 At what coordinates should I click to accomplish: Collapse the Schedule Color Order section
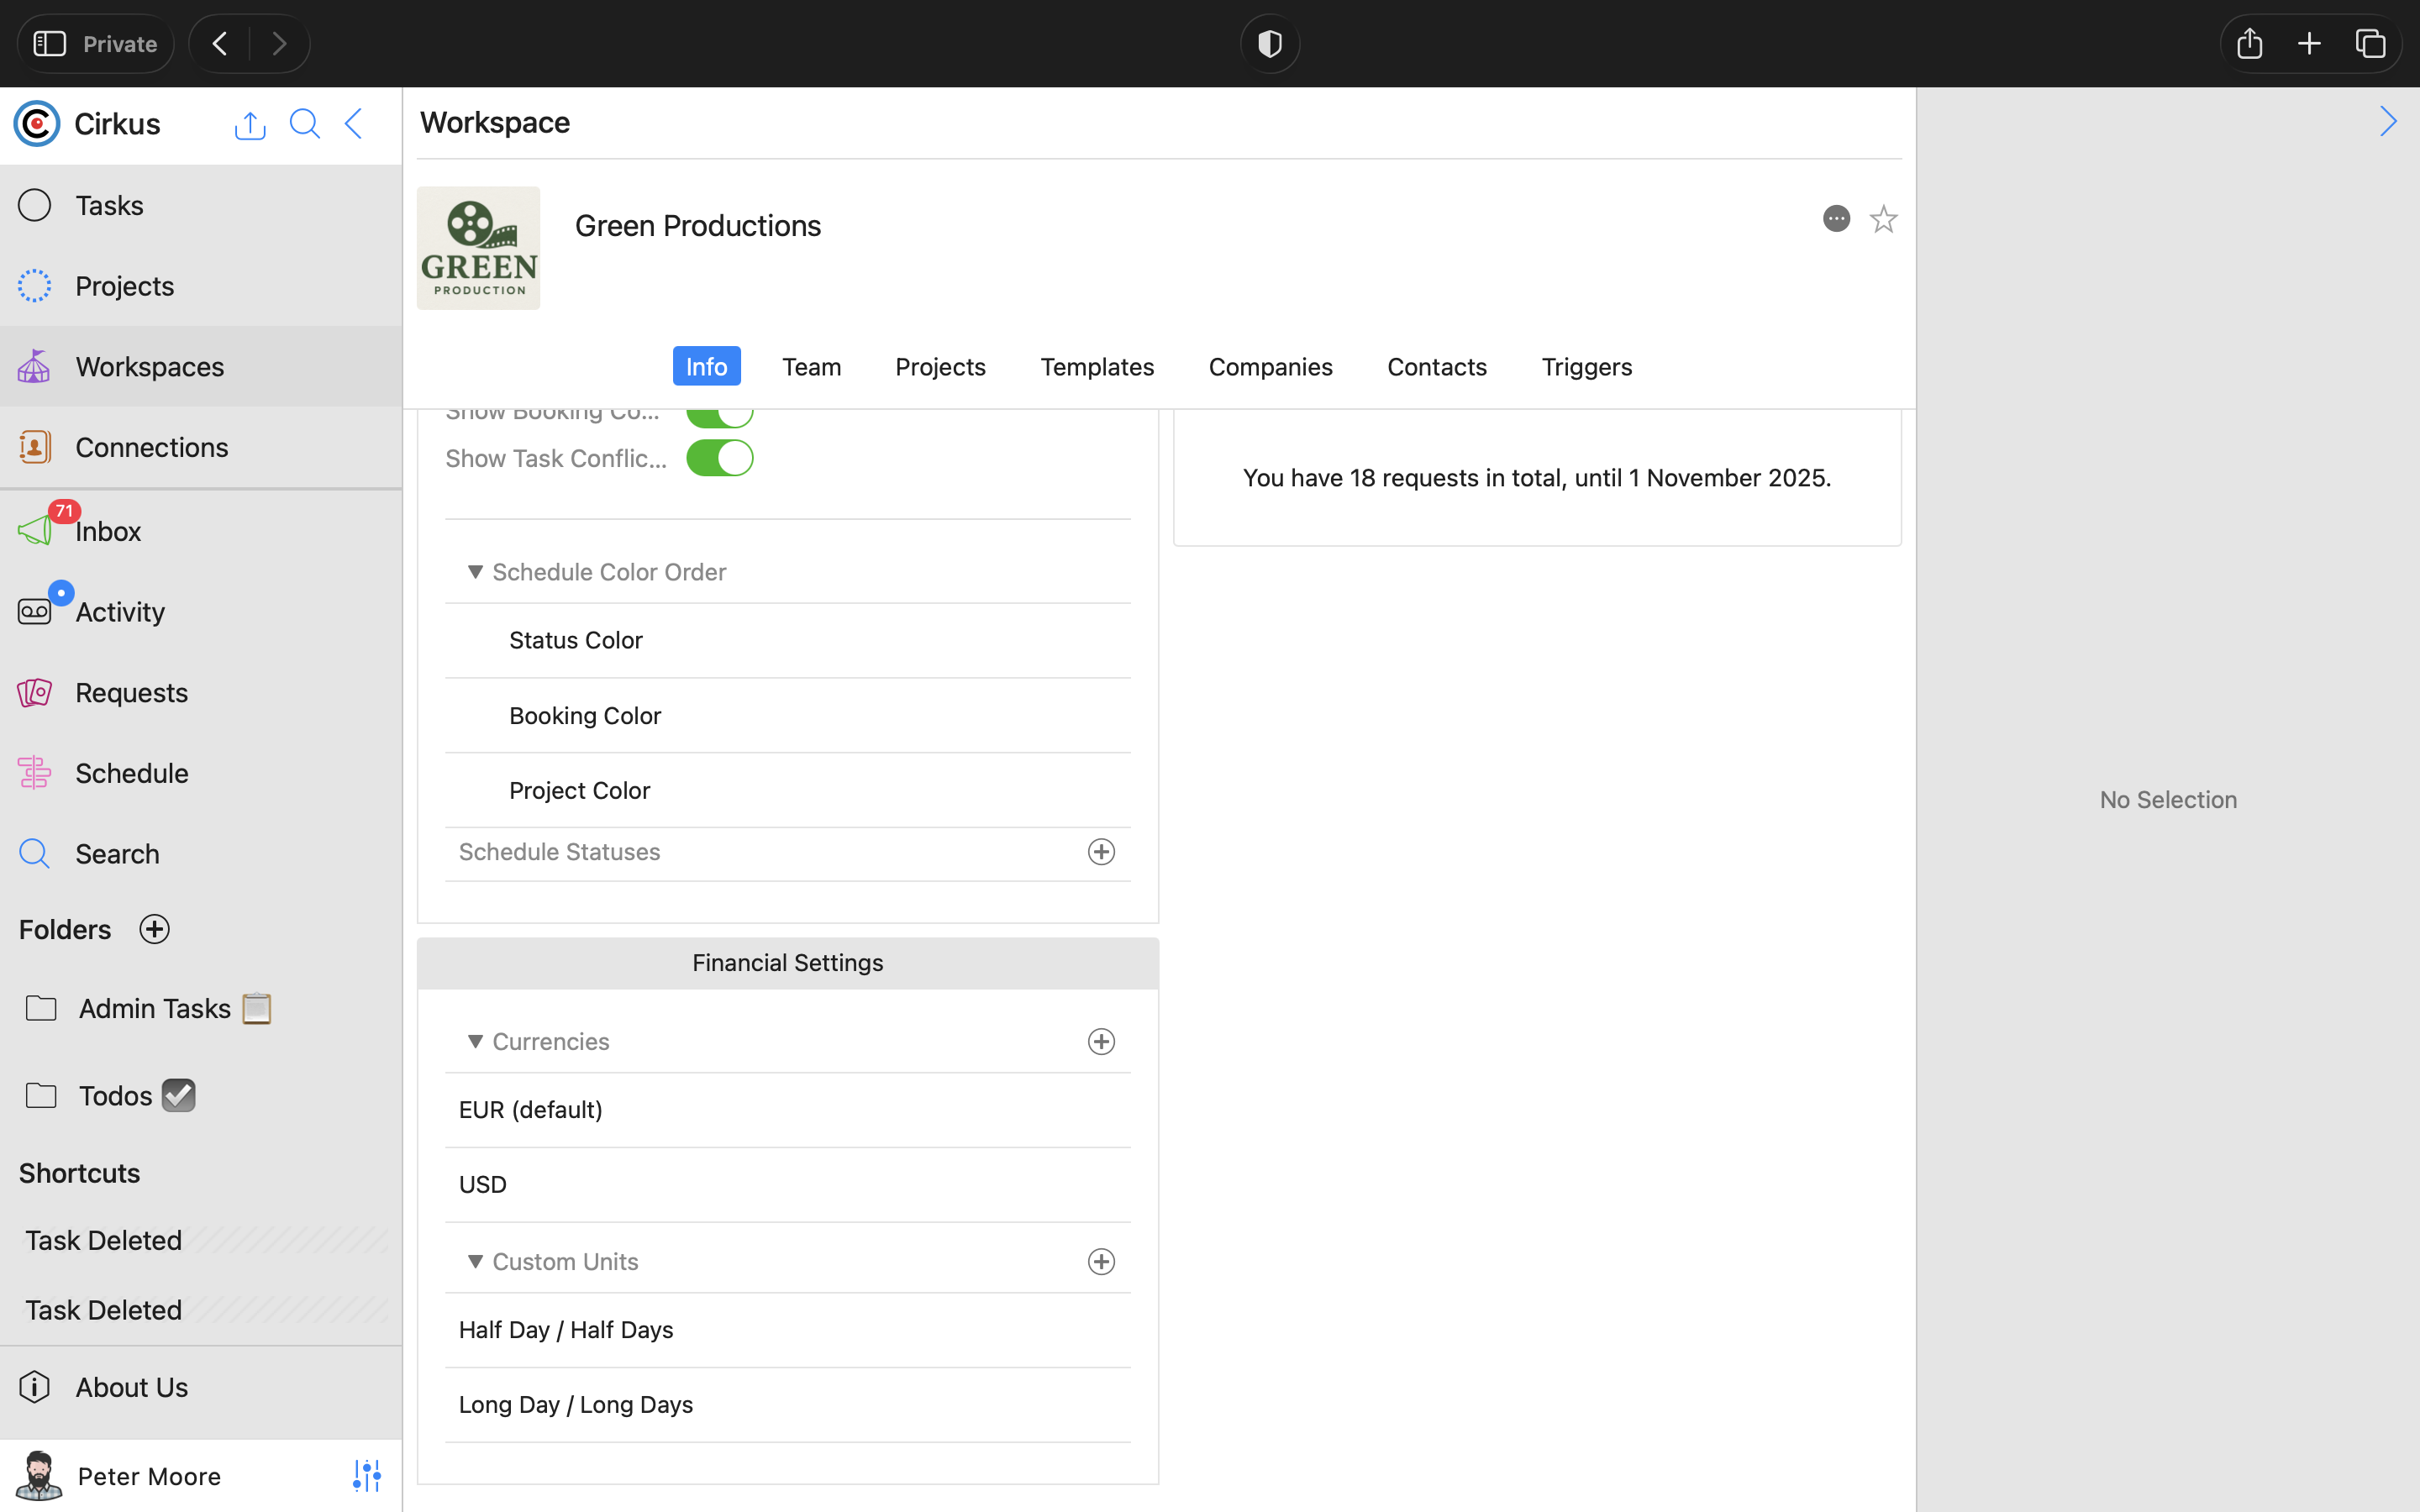[x=475, y=572]
